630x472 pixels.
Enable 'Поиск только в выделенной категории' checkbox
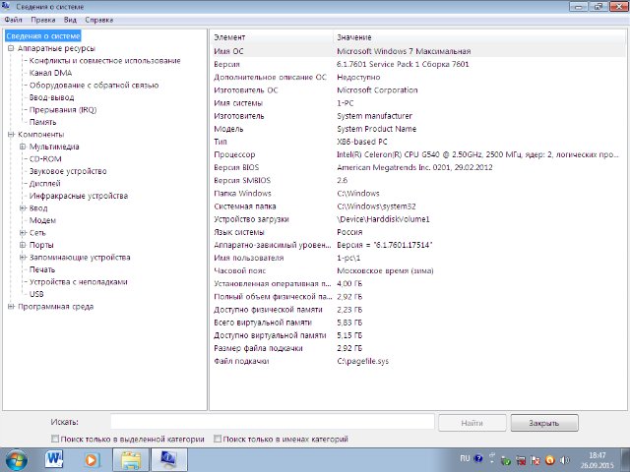tap(55, 439)
